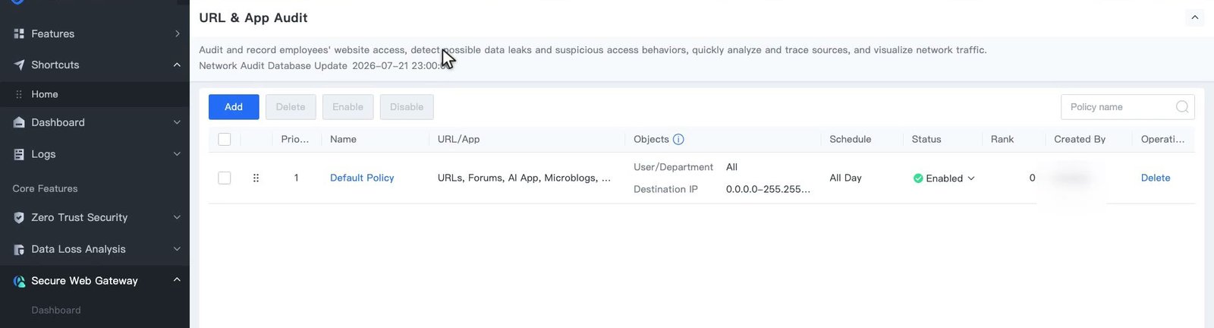Screen dimensions: 1214x328
Task: Click the Network Audit Database Update text
Action: [273, 66]
